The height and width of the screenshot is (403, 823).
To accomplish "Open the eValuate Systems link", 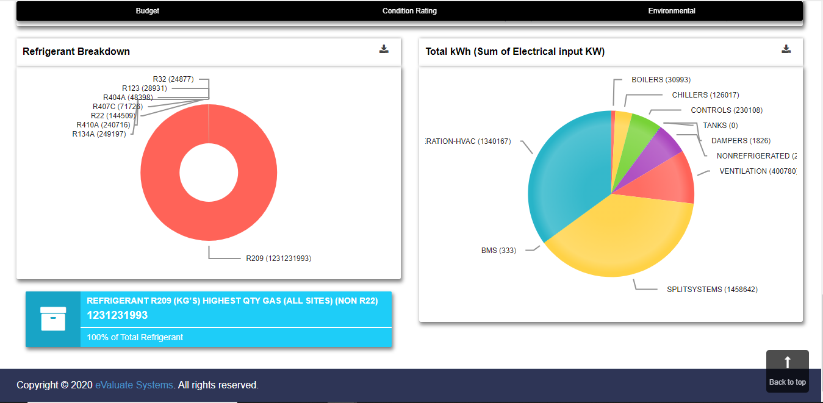I will (x=134, y=385).
